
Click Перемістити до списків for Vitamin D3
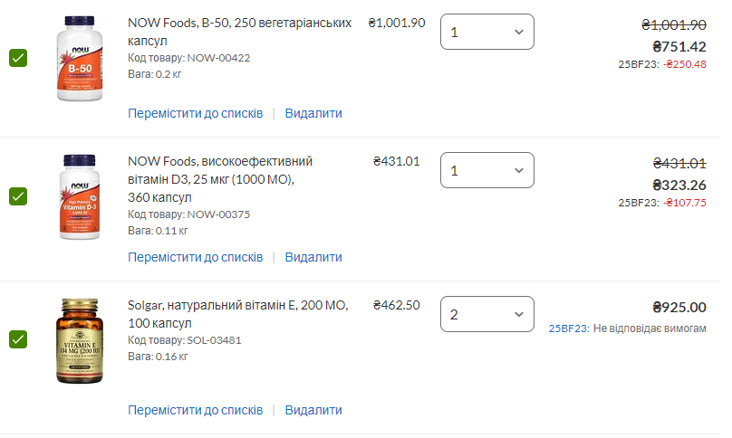(196, 258)
